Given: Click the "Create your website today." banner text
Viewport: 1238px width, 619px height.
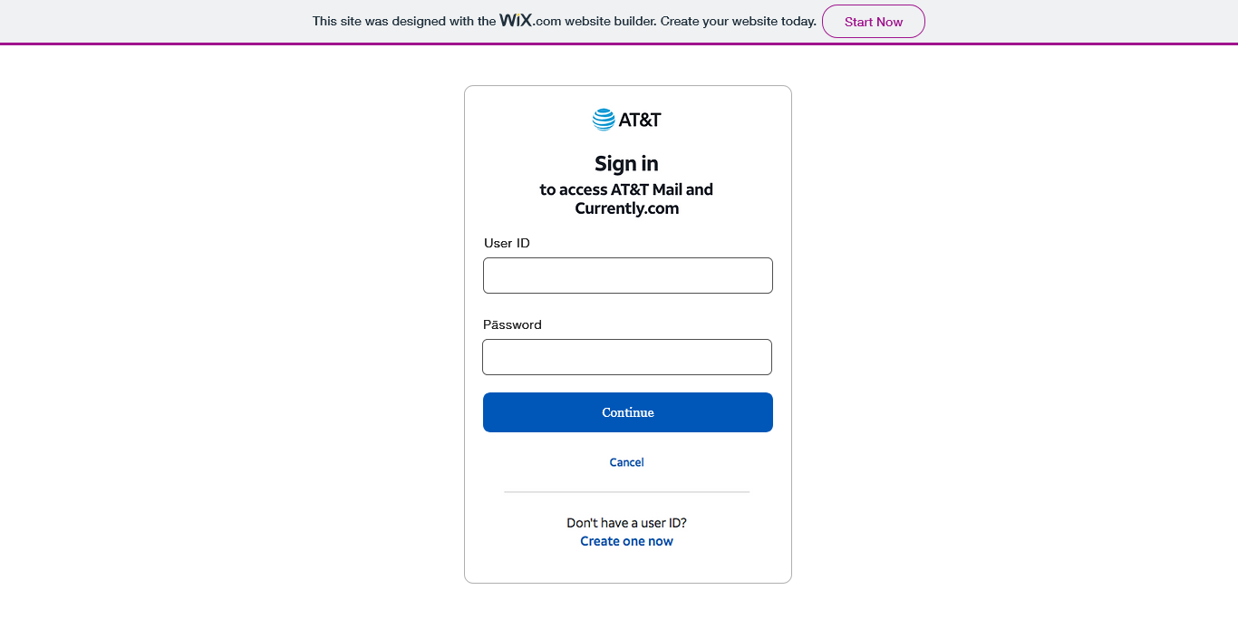Looking at the screenshot, I should [739, 21].
